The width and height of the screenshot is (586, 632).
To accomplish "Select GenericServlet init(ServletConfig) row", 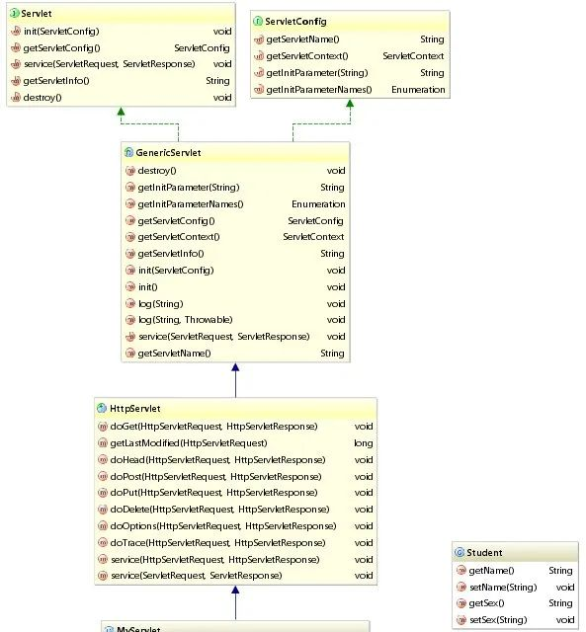I will 235,270.
